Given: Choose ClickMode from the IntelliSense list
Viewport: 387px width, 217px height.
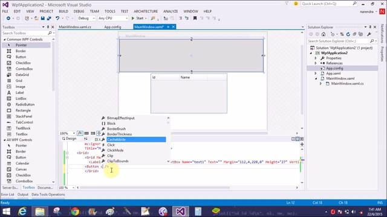Looking at the screenshot, I should [x=115, y=150].
